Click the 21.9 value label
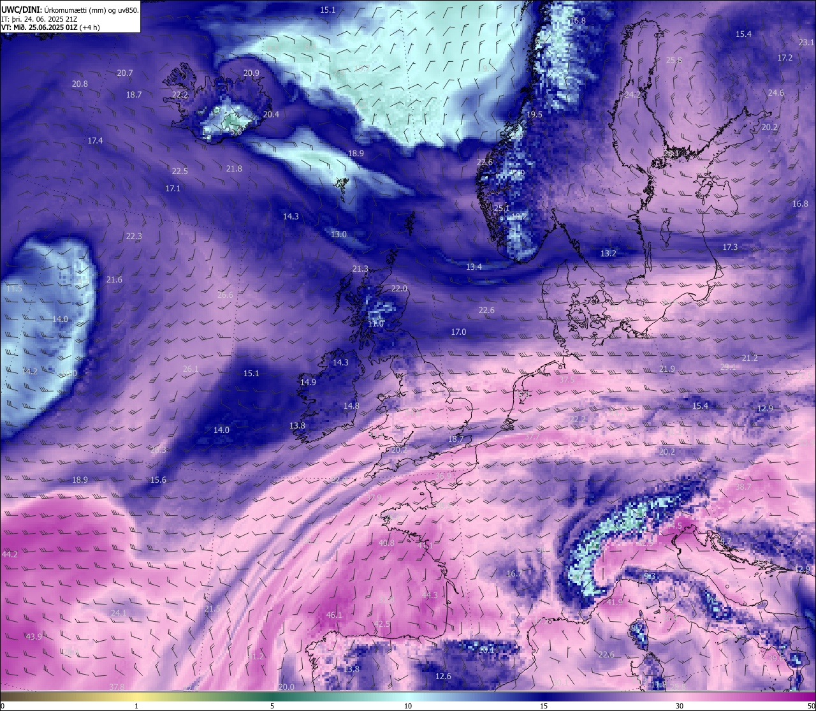This screenshot has width=816, height=711. (667, 370)
